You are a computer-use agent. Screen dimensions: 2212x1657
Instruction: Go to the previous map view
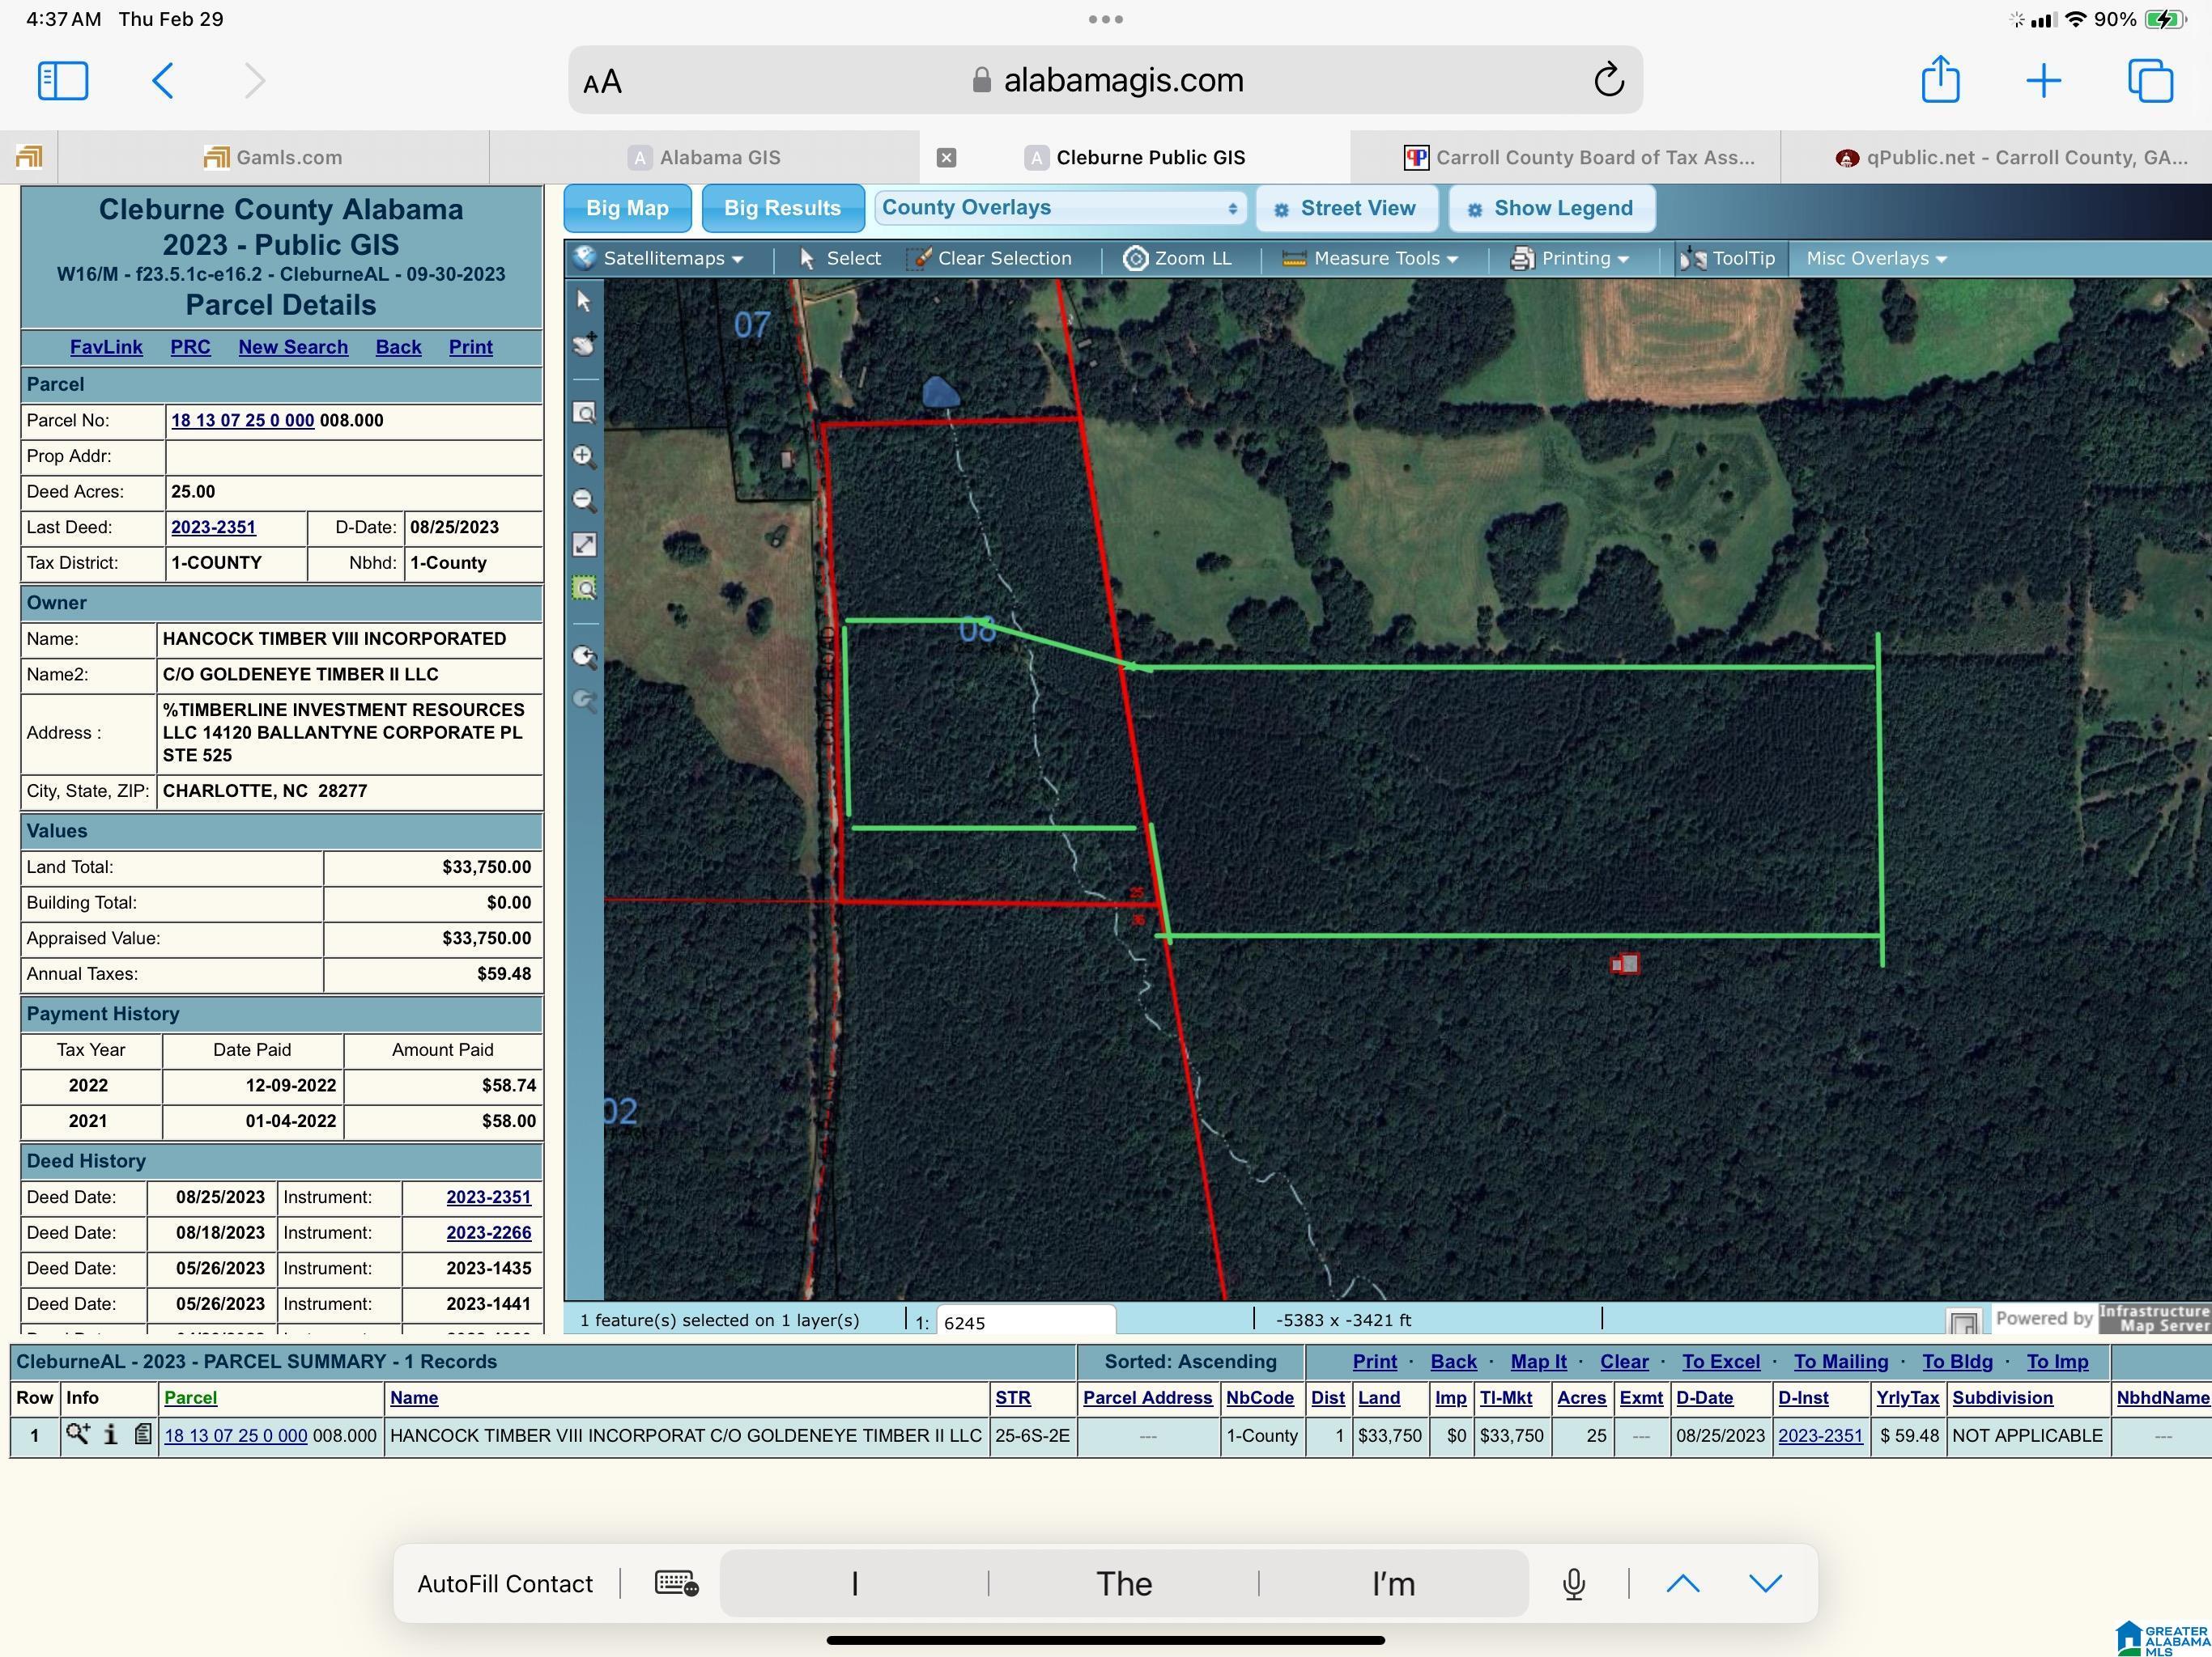(x=585, y=657)
